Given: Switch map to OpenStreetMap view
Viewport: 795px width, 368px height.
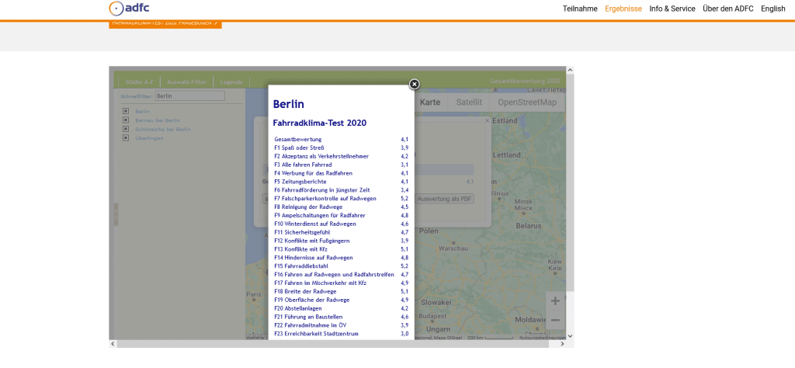Looking at the screenshot, I should [x=527, y=102].
